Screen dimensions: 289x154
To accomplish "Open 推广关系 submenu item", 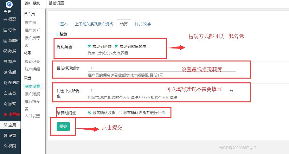I will point(32,30).
